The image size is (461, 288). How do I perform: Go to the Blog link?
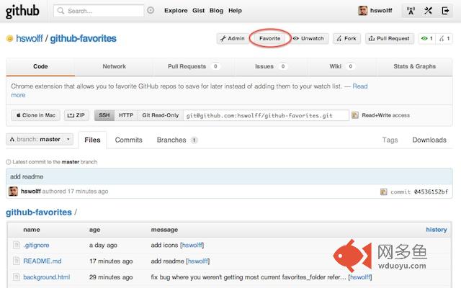click(216, 11)
